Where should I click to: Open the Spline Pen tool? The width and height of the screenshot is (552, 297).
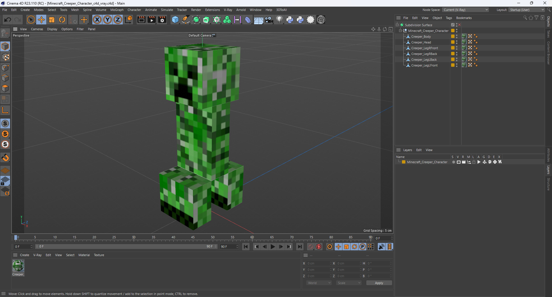tap(186, 20)
